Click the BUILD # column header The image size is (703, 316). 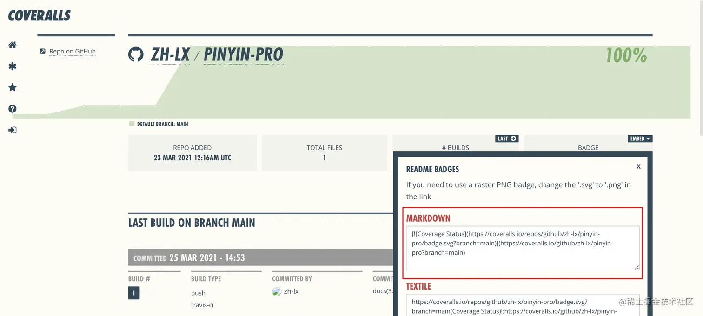(x=139, y=279)
